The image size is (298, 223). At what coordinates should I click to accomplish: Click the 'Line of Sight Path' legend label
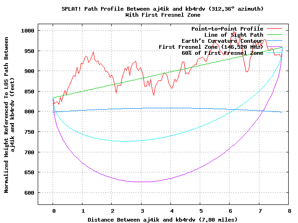[234, 35]
